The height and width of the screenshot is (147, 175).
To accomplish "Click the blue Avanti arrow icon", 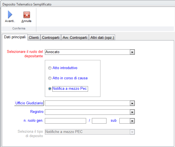I will pos(10,15).
